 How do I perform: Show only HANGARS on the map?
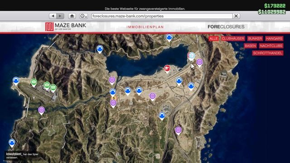click(x=274, y=38)
